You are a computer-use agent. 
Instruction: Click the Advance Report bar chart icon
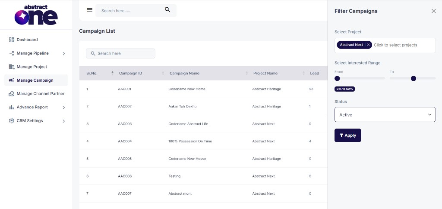coord(12,107)
